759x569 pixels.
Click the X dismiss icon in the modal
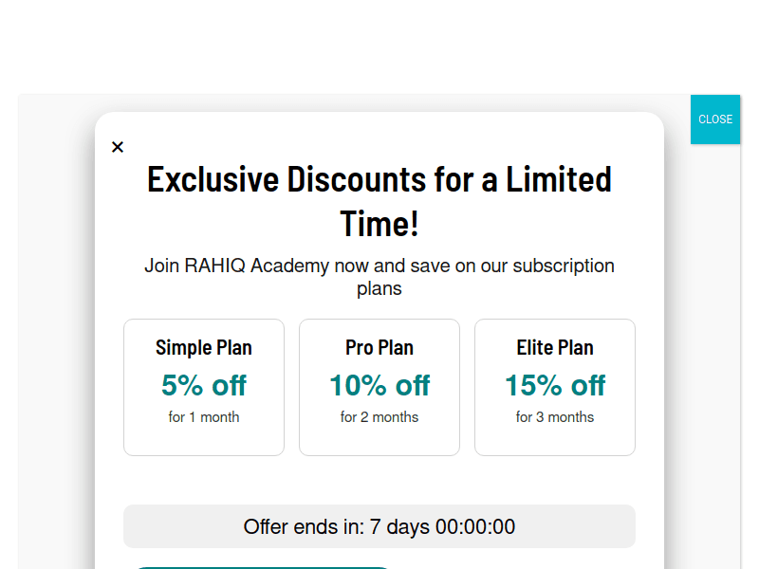(x=118, y=147)
